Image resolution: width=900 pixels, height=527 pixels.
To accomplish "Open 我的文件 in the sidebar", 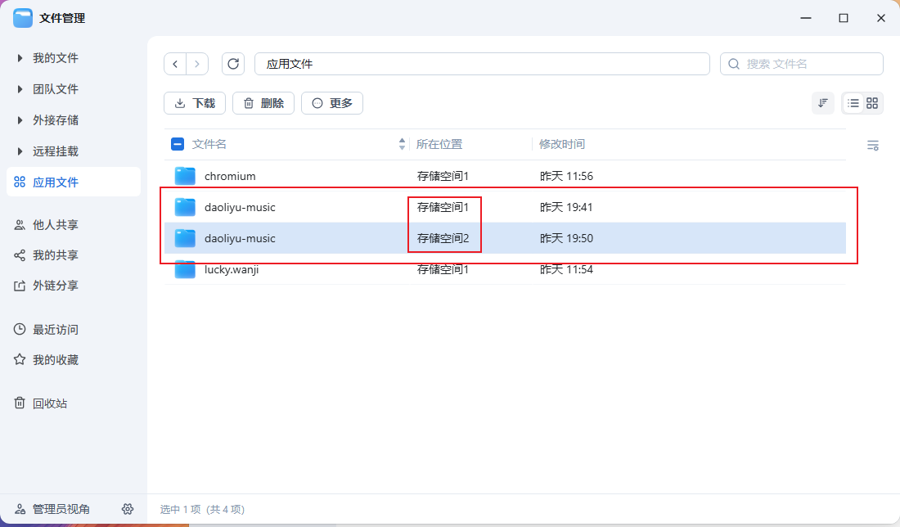I will (56, 58).
